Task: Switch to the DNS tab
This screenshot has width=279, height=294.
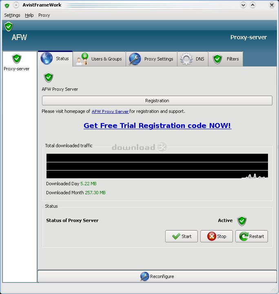Action: pyautogui.click(x=193, y=59)
